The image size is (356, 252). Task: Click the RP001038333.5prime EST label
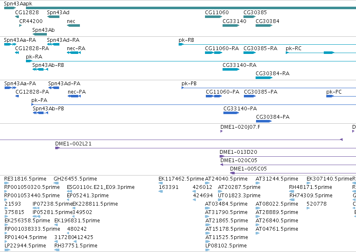click(x=32, y=229)
